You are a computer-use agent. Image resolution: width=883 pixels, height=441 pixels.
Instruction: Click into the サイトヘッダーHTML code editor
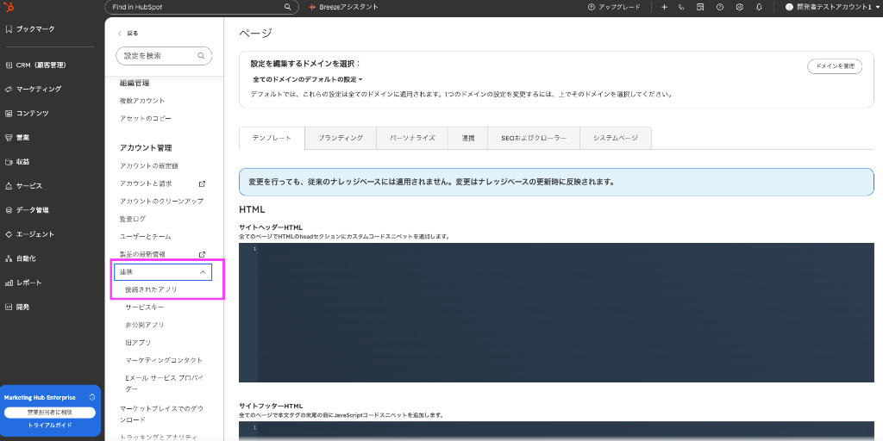(x=556, y=313)
